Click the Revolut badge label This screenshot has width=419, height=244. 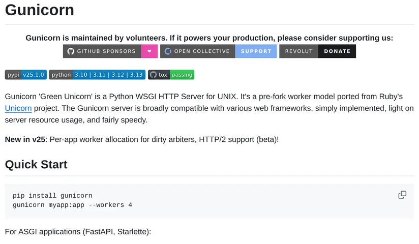click(x=299, y=51)
